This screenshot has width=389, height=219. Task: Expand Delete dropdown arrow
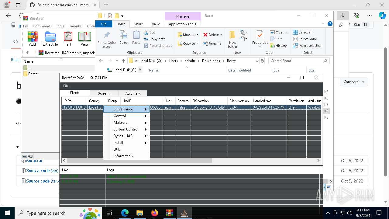tap(221, 35)
